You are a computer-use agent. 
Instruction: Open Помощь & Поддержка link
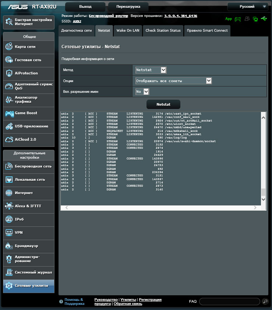(x=74, y=302)
